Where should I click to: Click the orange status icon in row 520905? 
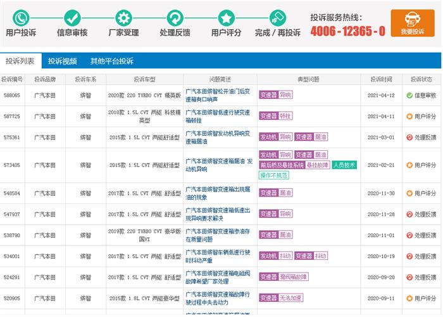(x=409, y=298)
